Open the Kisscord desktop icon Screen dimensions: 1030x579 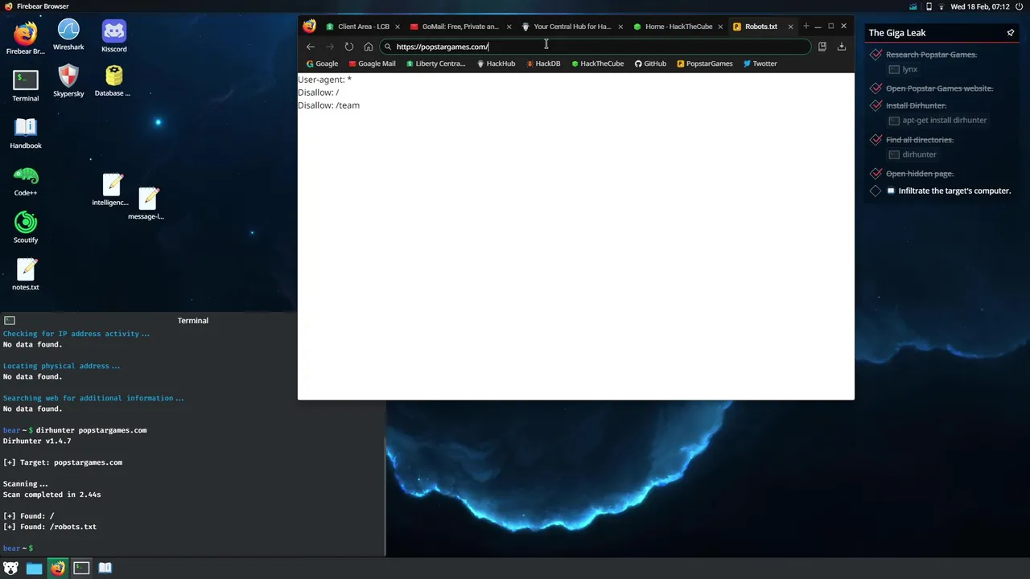pyautogui.click(x=113, y=37)
